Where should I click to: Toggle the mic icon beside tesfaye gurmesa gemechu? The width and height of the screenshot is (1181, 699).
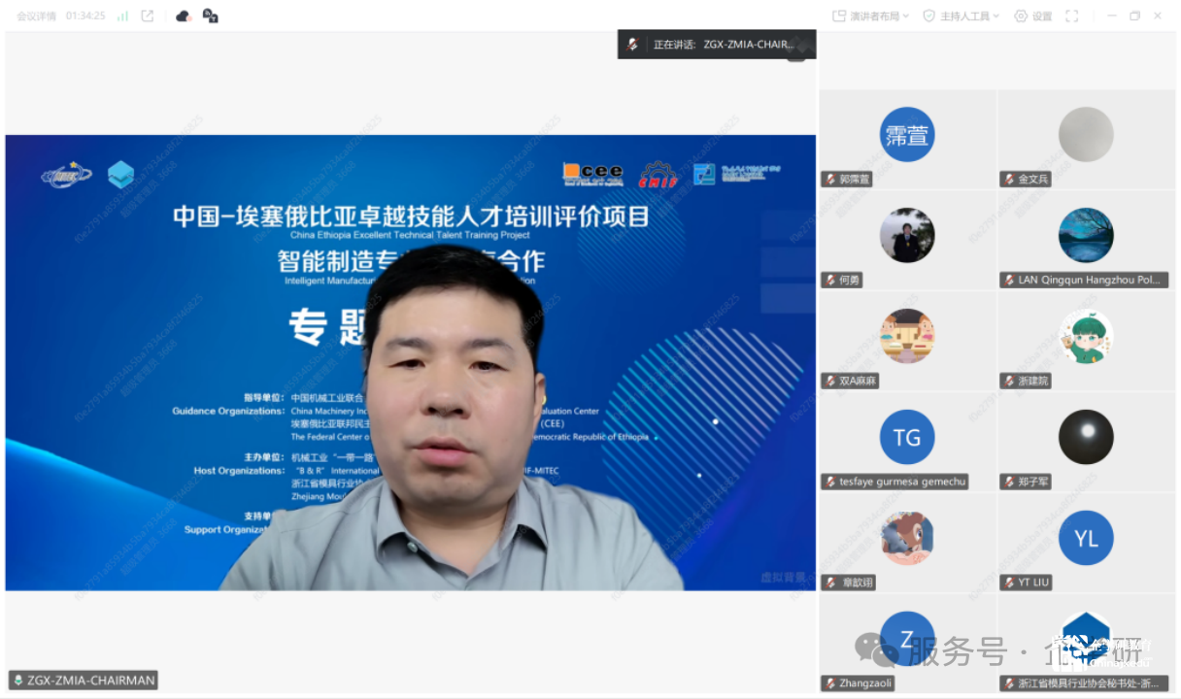829,482
